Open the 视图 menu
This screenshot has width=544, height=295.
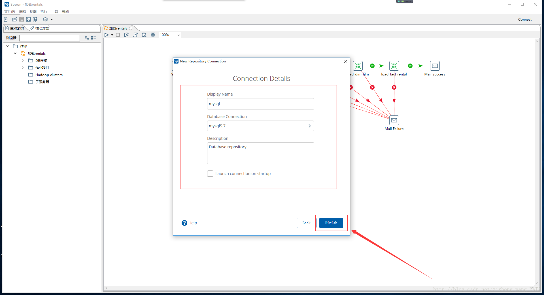(x=33, y=12)
